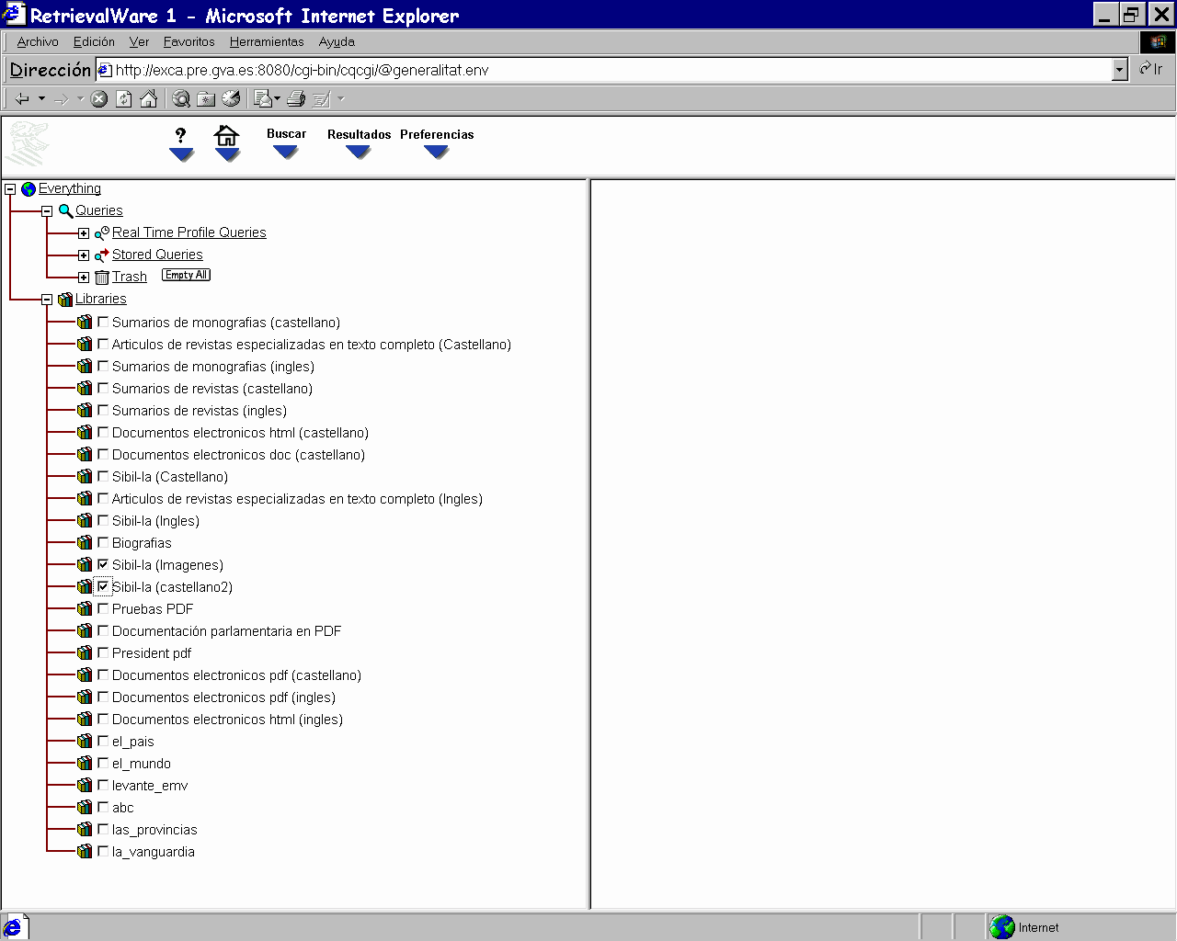Viewport: 1177px width, 941px height.
Task: Expand the Stored Queries tree node
Action: point(84,255)
